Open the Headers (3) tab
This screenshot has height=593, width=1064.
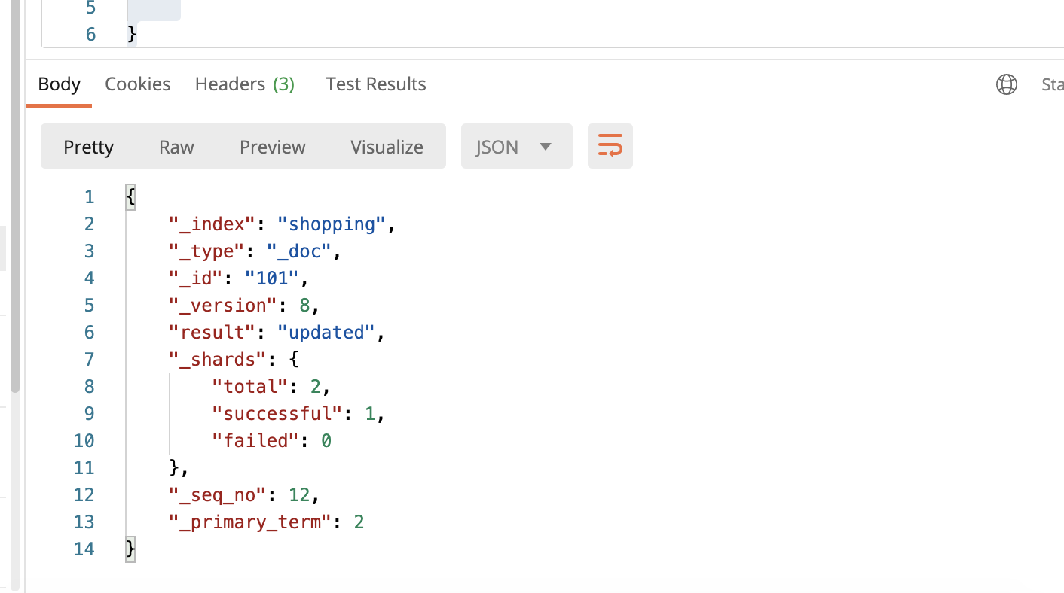pyautogui.click(x=244, y=84)
